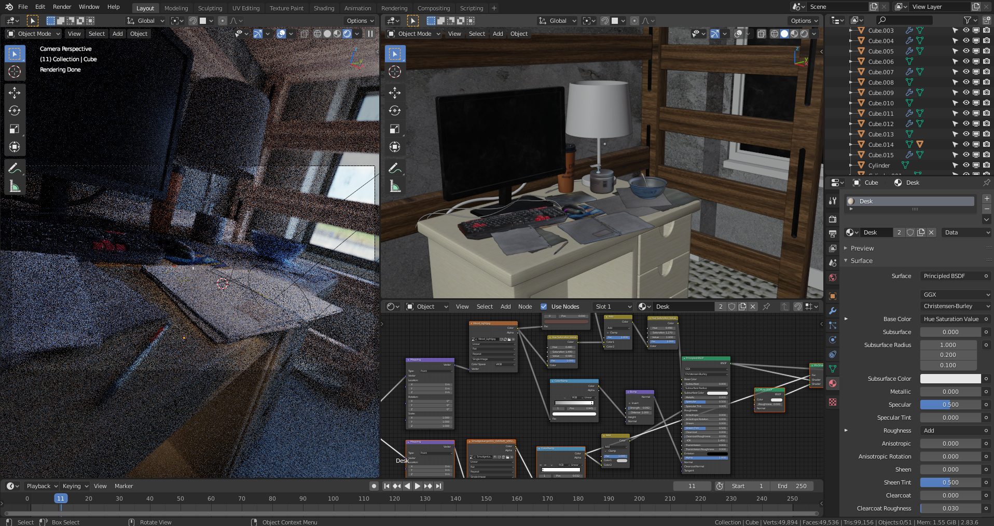Select the Measure tool in left viewport
The width and height of the screenshot is (994, 526).
pos(15,186)
